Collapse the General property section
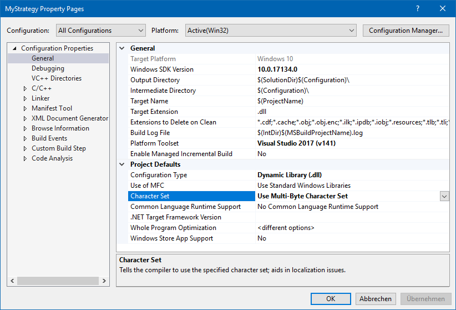Image resolution: width=456 pixels, height=310 pixels. point(122,48)
